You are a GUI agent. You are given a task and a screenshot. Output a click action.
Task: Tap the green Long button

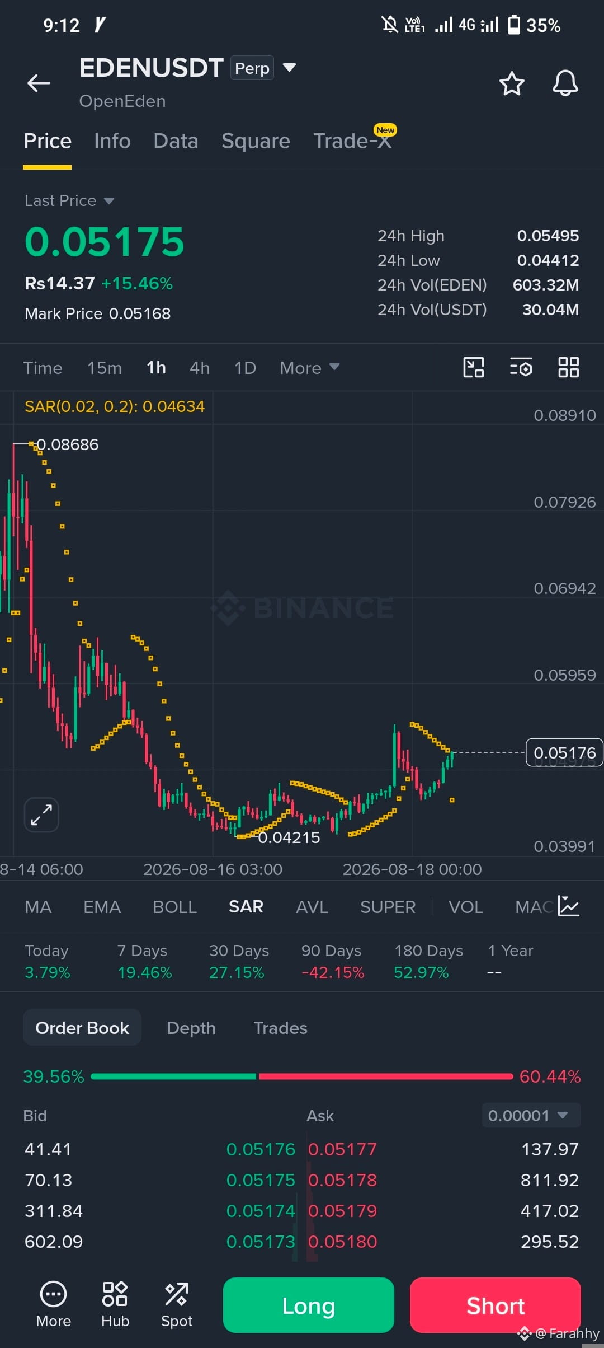point(309,1305)
